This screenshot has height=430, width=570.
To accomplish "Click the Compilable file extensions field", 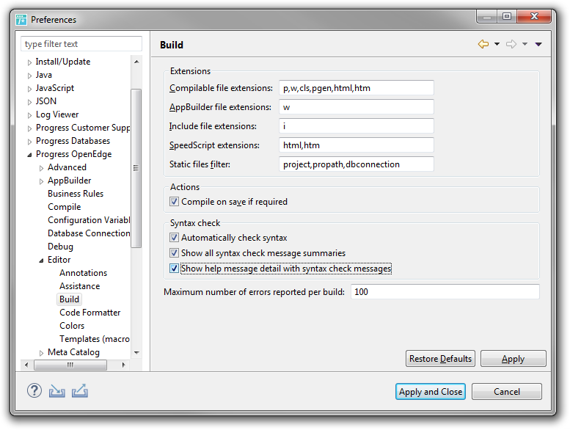I will pyautogui.click(x=357, y=88).
